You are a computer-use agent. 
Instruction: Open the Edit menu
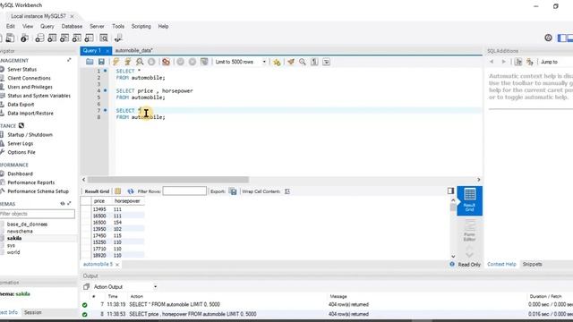tap(11, 26)
